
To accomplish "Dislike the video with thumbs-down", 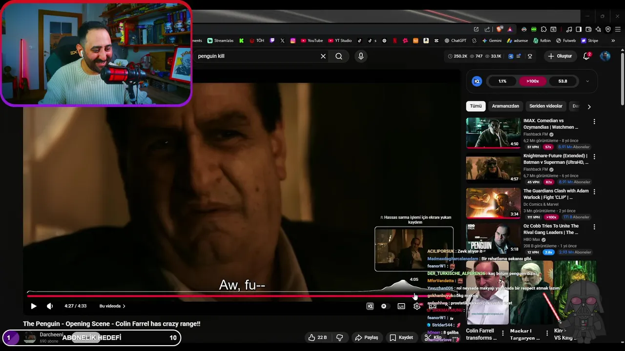I will point(340,337).
